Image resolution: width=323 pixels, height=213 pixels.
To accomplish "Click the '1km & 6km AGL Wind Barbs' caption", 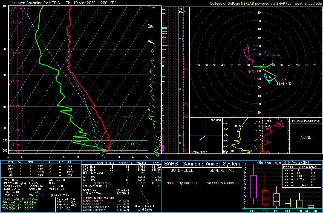I will [x=144, y=208].
